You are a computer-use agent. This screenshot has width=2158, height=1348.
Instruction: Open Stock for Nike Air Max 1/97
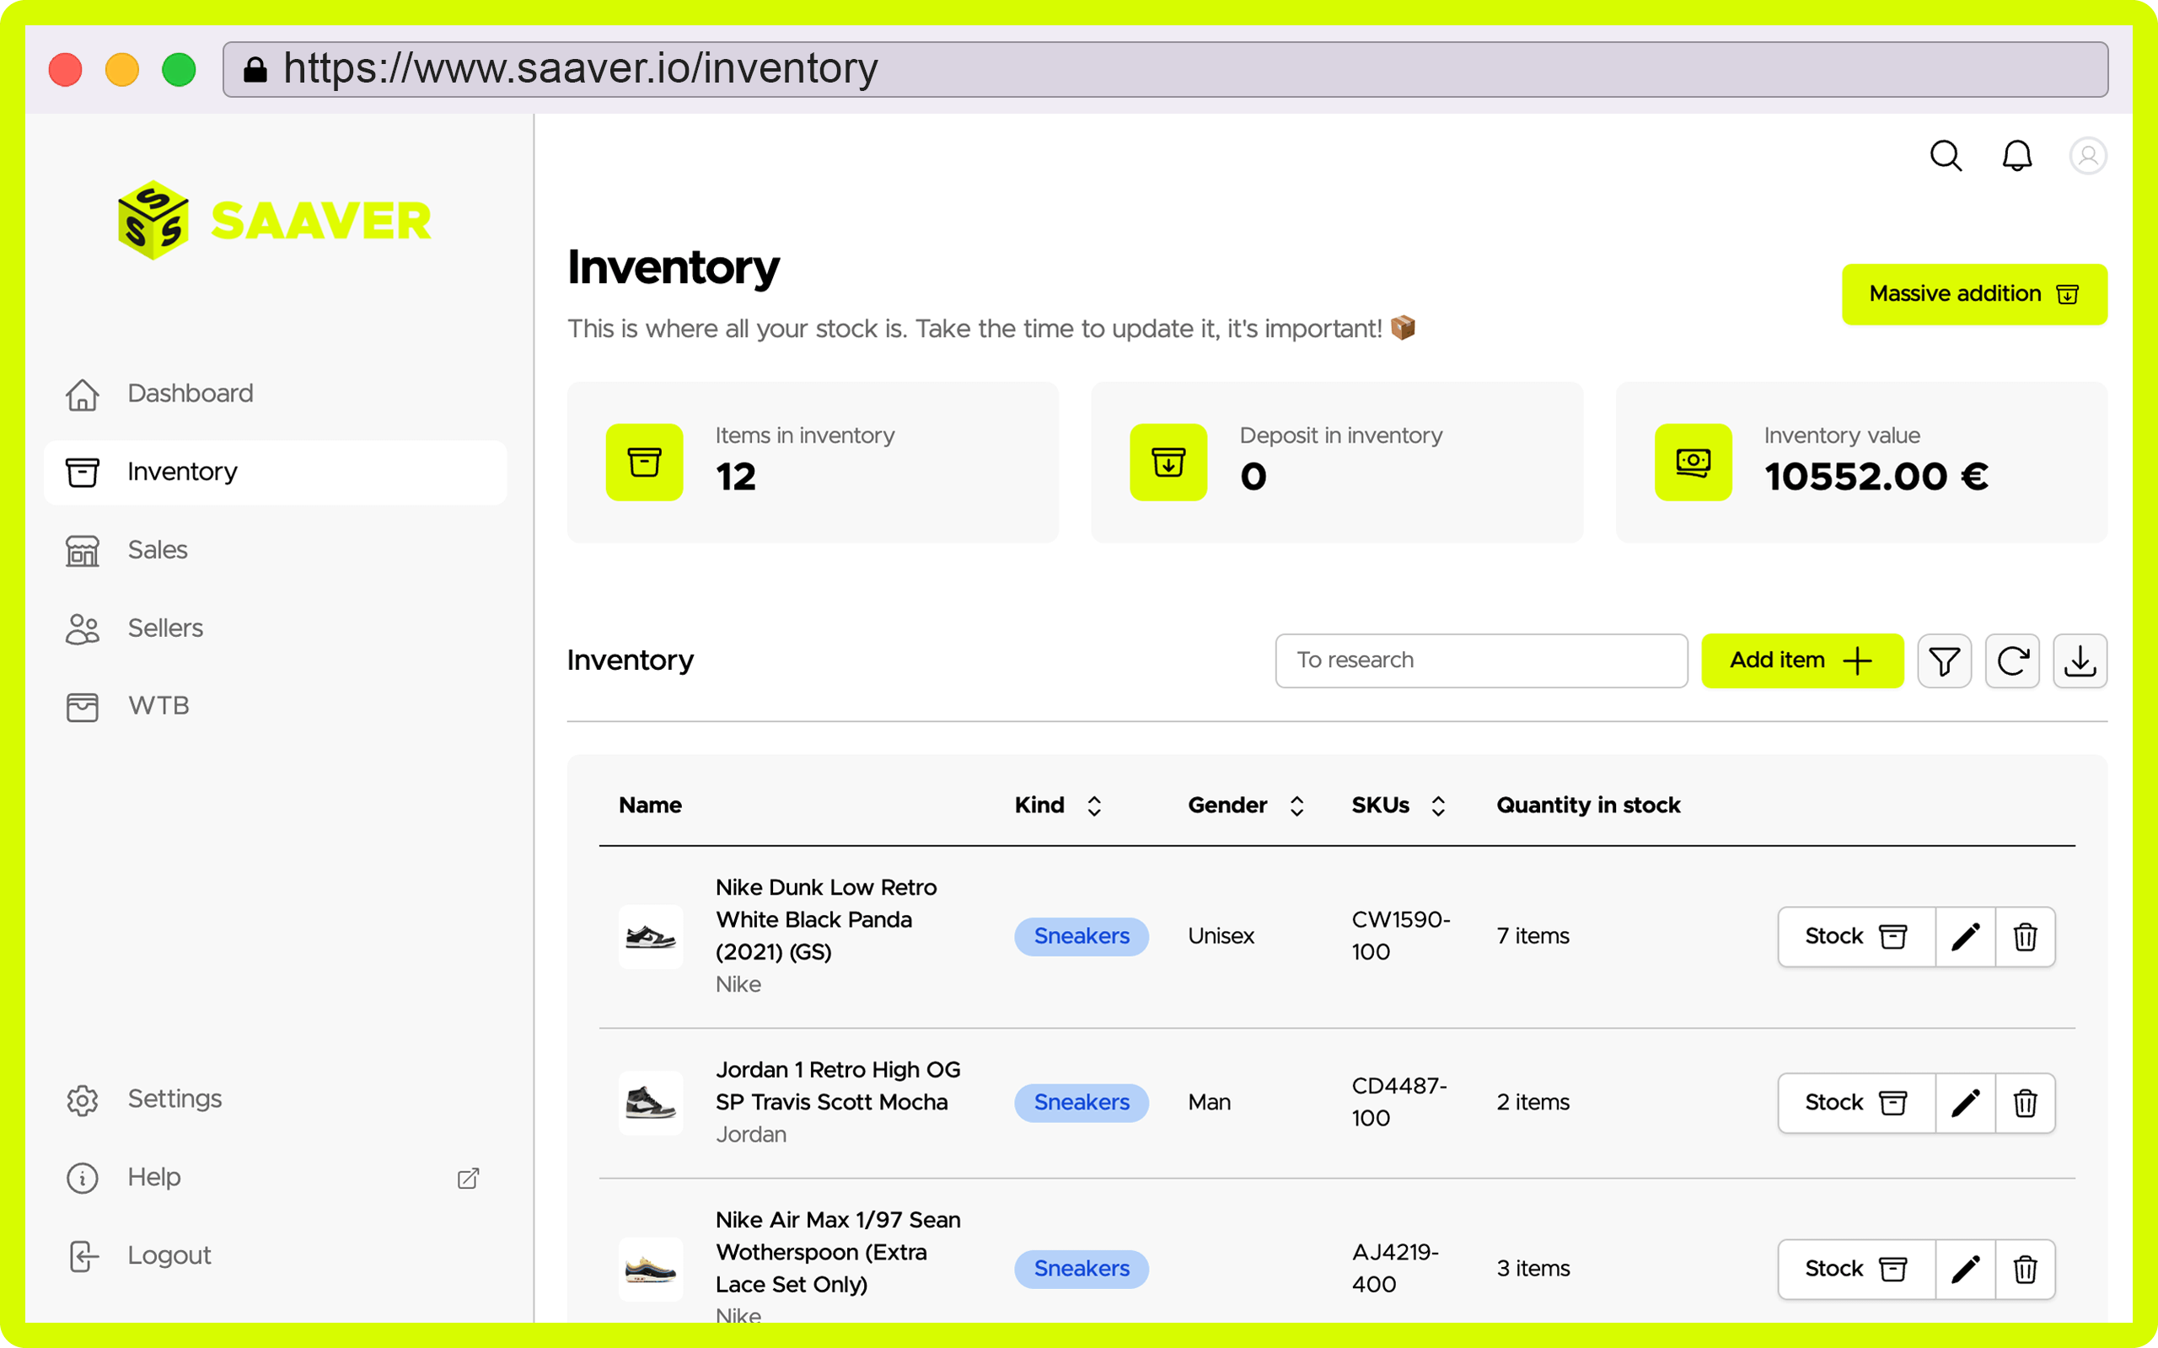tap(1856, 1269)
